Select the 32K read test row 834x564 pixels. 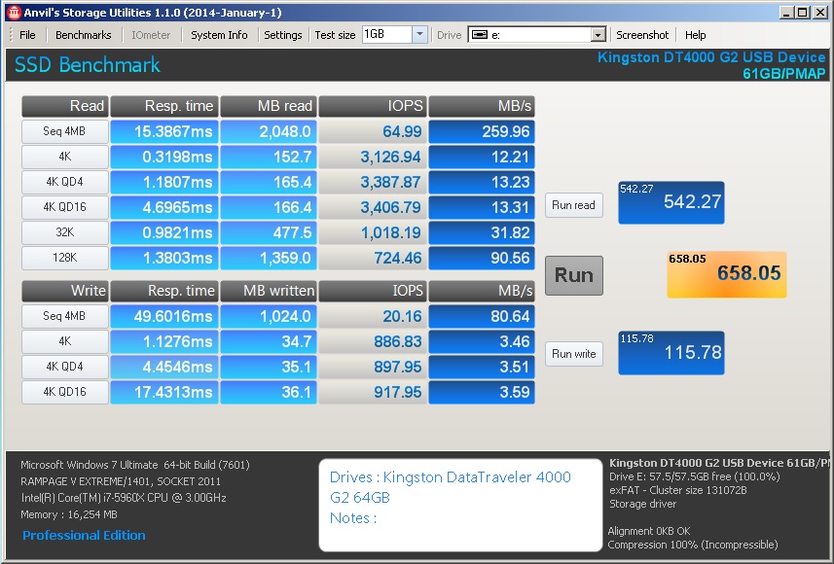point(64,232)
